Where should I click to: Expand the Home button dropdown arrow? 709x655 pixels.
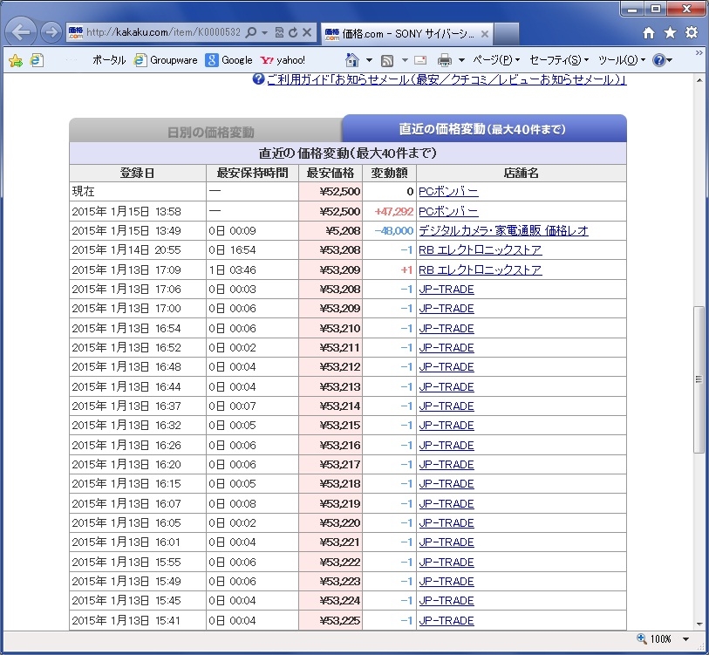tap(370, 60)
